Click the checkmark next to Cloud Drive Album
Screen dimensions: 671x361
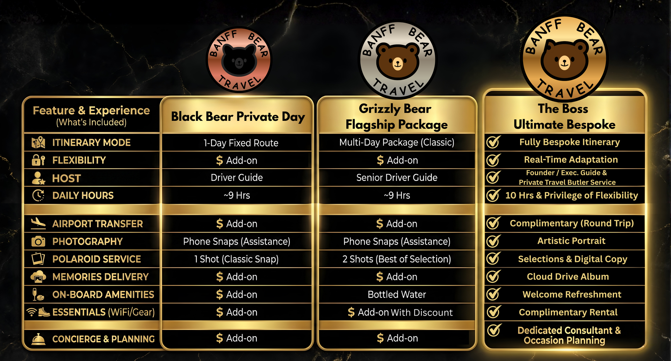click(493, 277)
